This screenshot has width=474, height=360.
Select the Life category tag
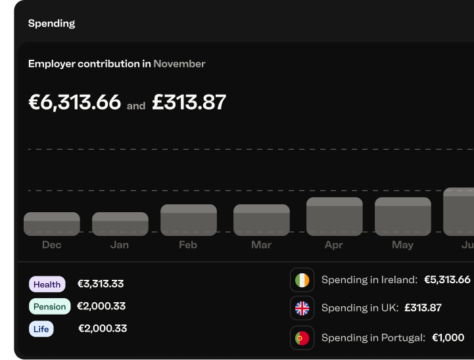point(41,328)
